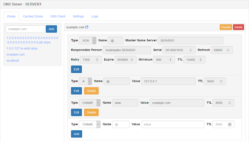The image size is (249, 142).
Task: Open the A record Type dropdown
Action: click(x=85, y=81)
